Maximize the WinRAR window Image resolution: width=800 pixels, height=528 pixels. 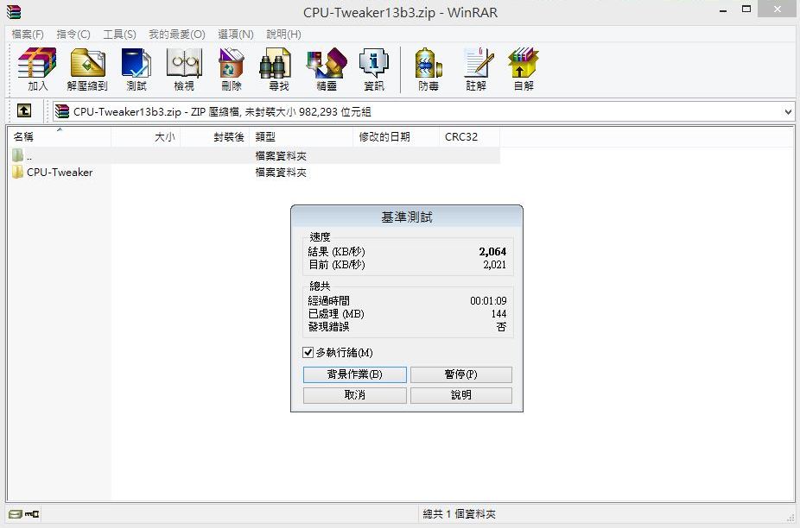[746, 9]
